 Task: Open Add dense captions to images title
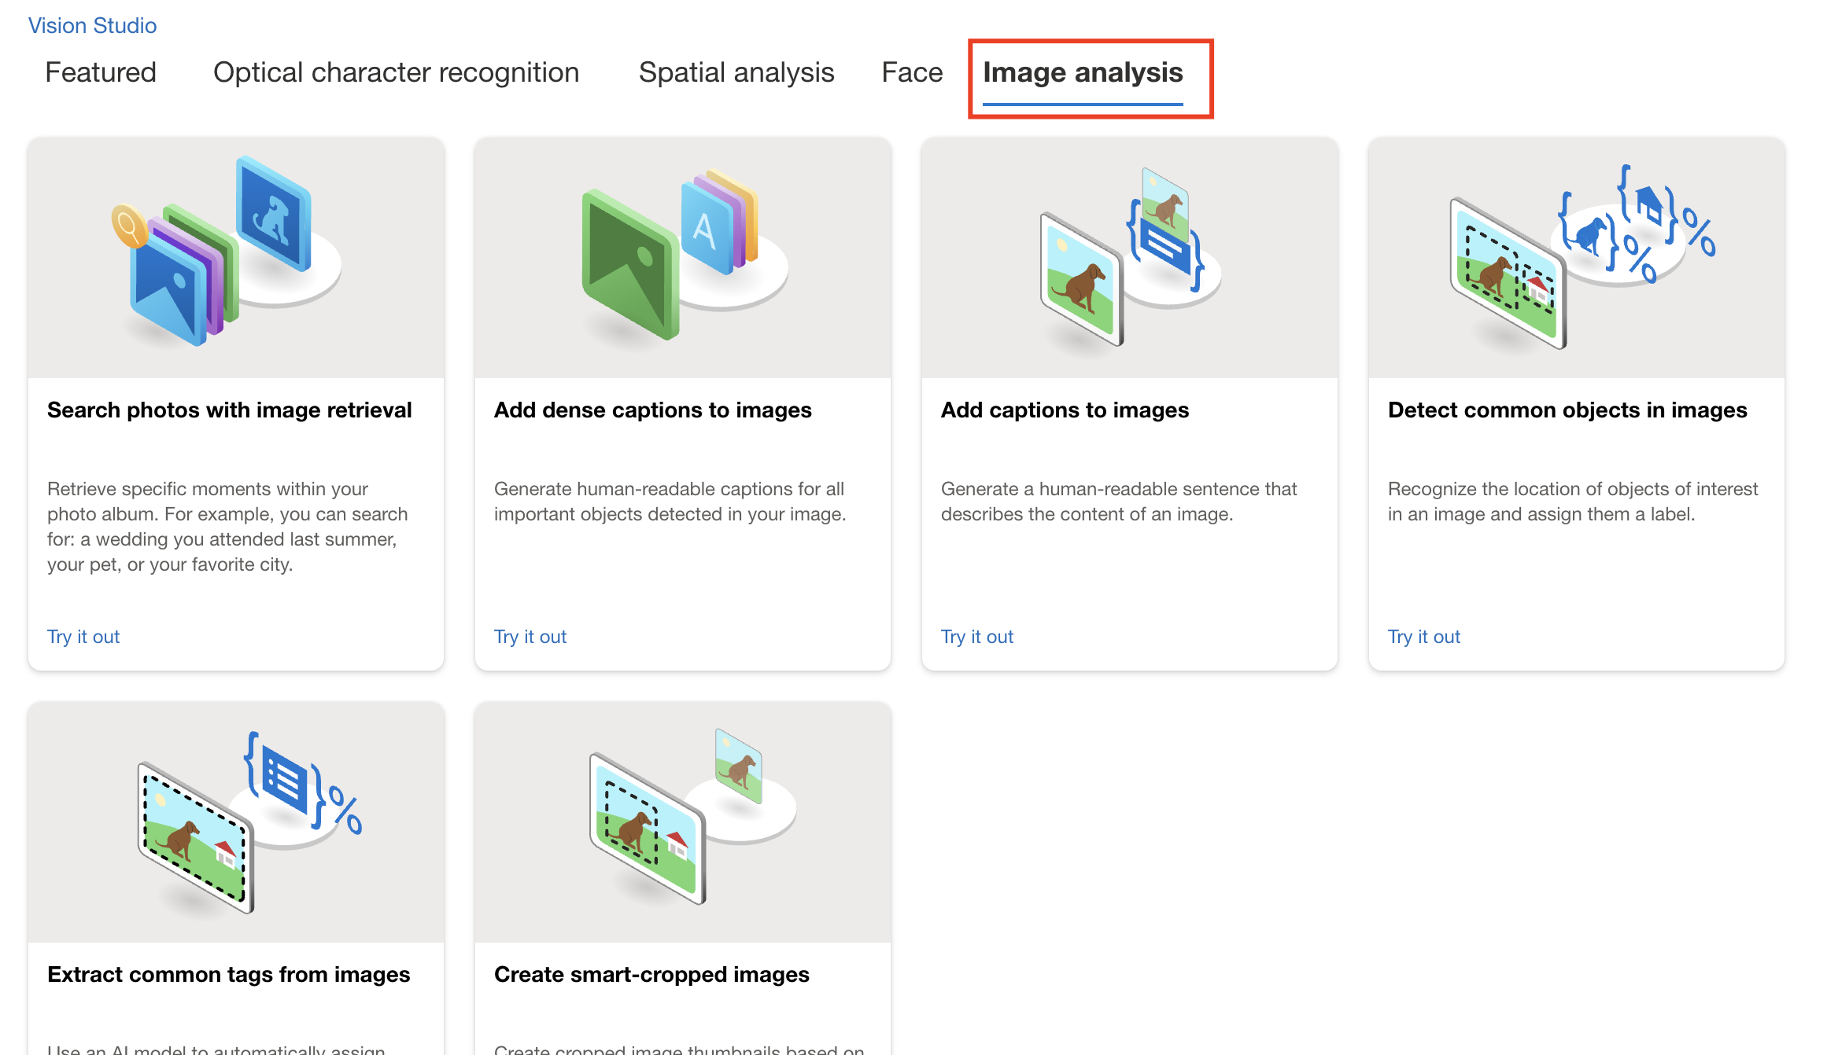[x=652, y=410]
